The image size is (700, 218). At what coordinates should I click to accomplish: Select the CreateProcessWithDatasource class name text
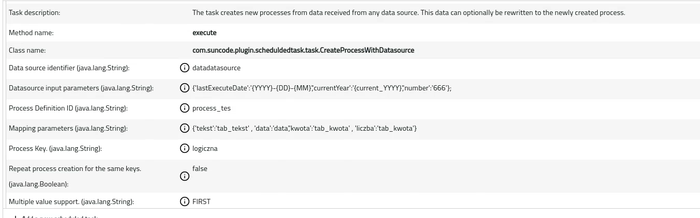(x=303, y=50)
